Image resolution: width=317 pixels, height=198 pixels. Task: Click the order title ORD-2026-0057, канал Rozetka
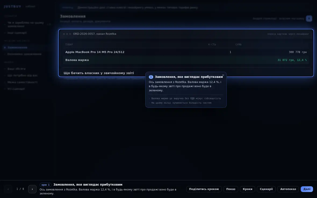tap(95, 34)
